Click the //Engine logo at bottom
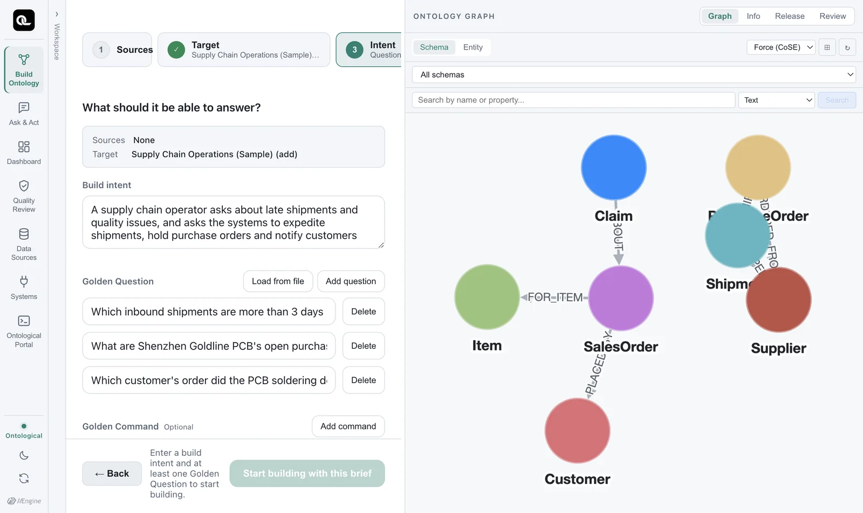Screen dimensions: 863x513 point(24,501)
